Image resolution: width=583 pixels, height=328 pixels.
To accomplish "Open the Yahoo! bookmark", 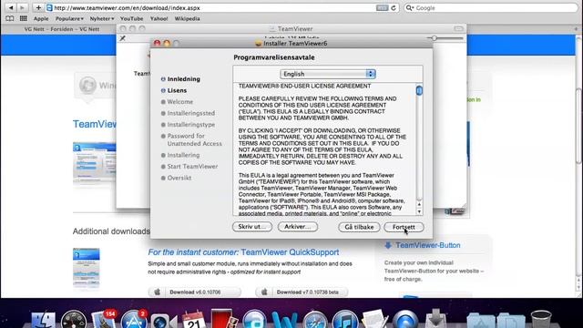I will pos(159,18).
